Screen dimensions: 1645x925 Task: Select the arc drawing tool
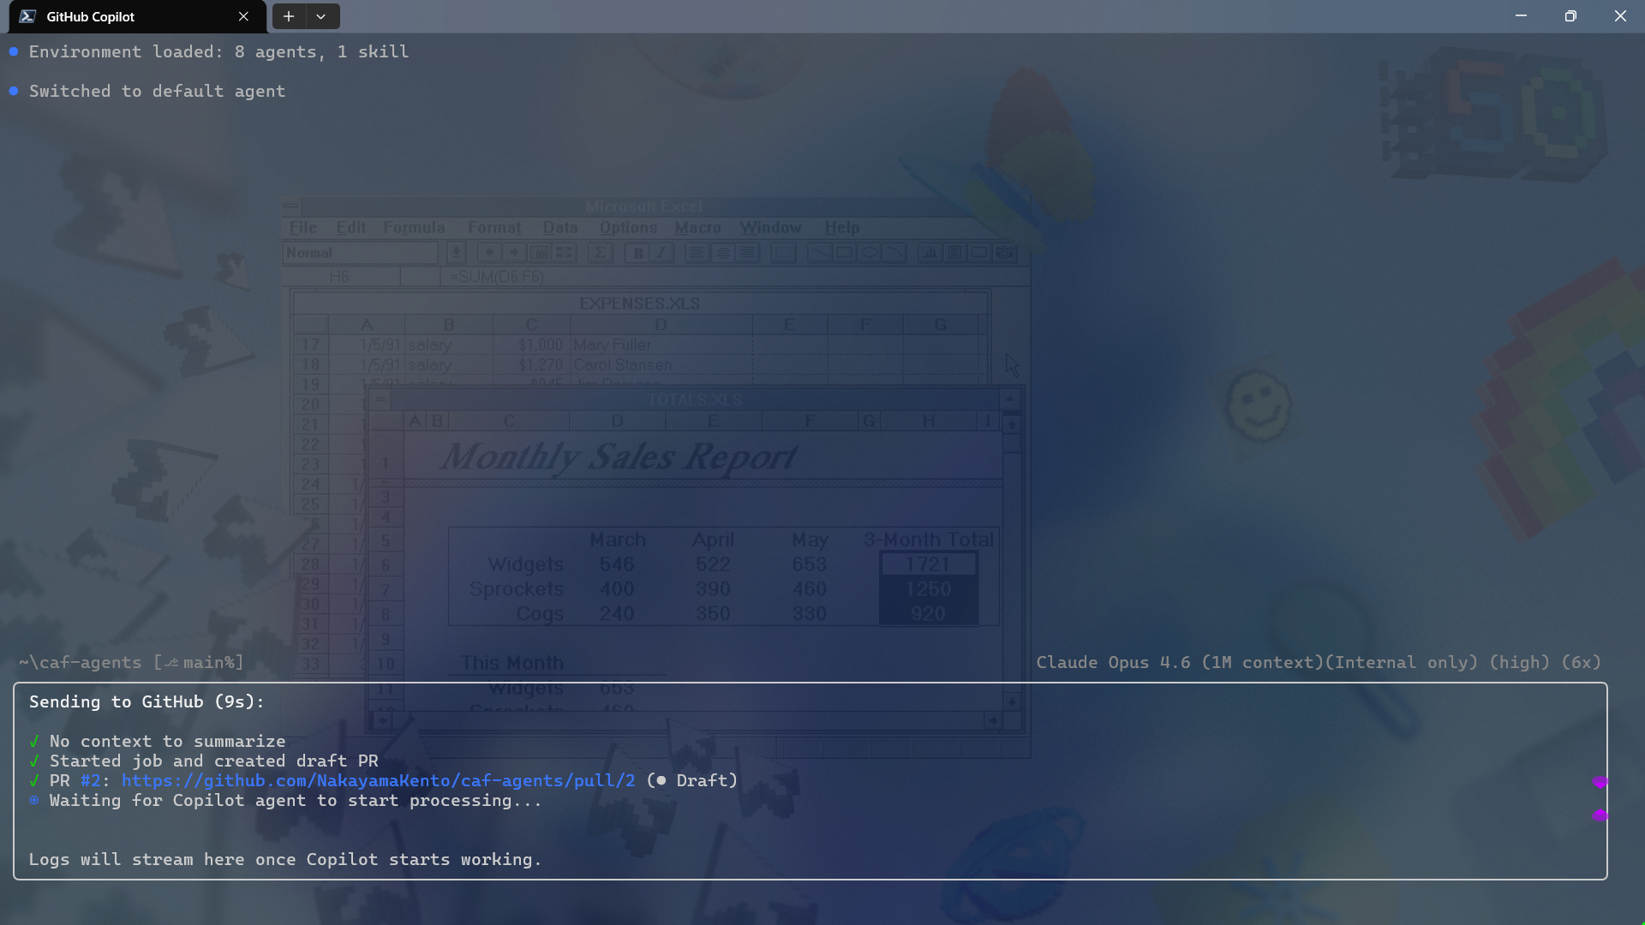[895, 253]
